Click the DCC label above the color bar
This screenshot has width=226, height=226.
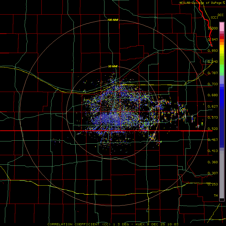pyautogui.click(x=221, y=15)
